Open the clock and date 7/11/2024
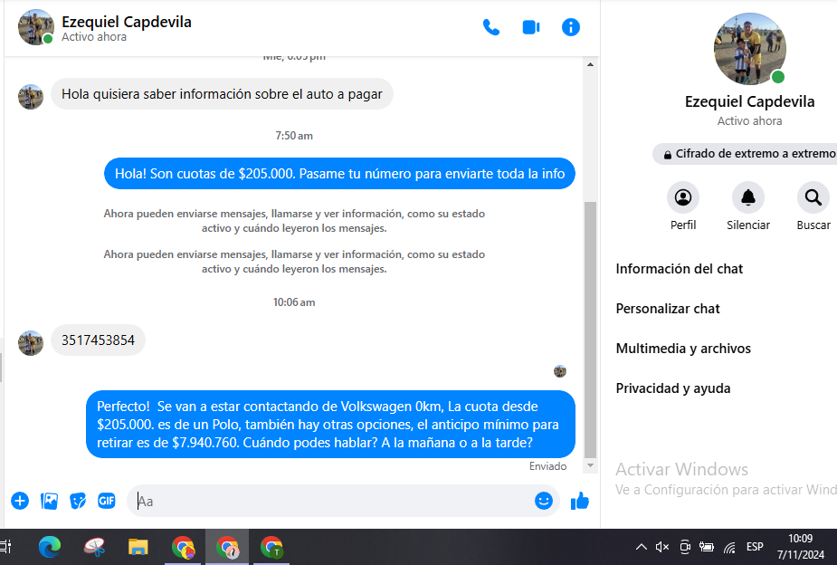The image size is (837, 565). click(x=800, y=547)
